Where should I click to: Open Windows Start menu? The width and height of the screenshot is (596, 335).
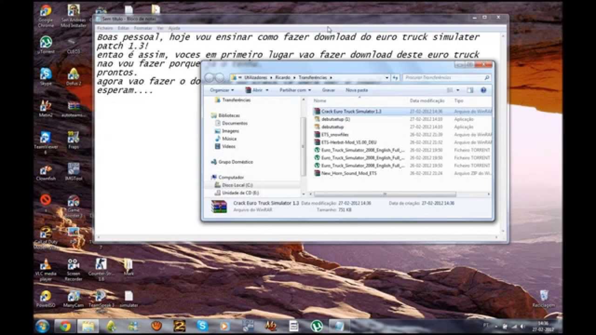pos(42,326)
